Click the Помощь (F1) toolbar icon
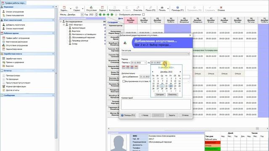 click(177, 8)
